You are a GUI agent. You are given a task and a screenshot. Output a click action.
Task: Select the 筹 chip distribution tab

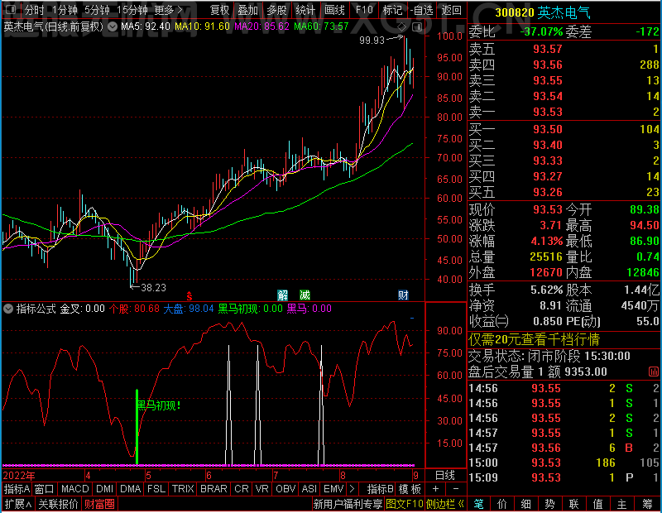tap(647, 504)
